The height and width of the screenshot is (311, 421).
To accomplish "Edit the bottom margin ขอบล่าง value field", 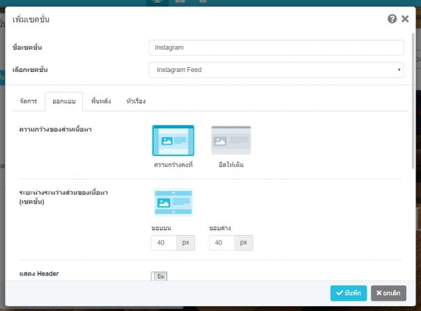I will click(221, 243).
